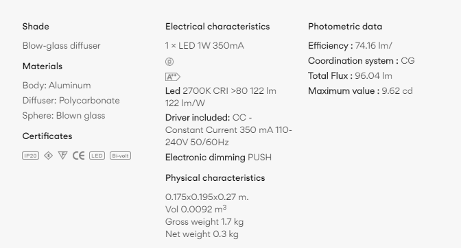Screen dimensions: 461x248
Task: Click the Photometric data heading
Action: coord(345,27)
